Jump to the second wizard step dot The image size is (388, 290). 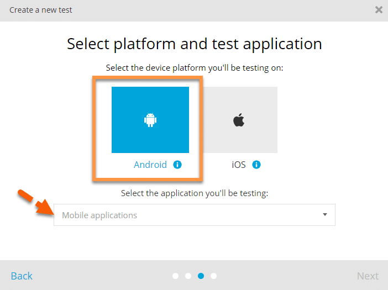tap(188, 276)
